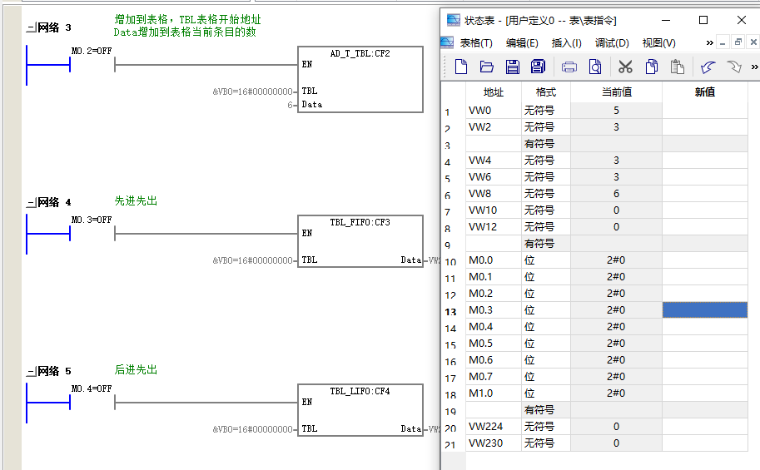The image size is (760, 470).
Task: Click current value 6 of VW8
Action: [x=616, y=194]
